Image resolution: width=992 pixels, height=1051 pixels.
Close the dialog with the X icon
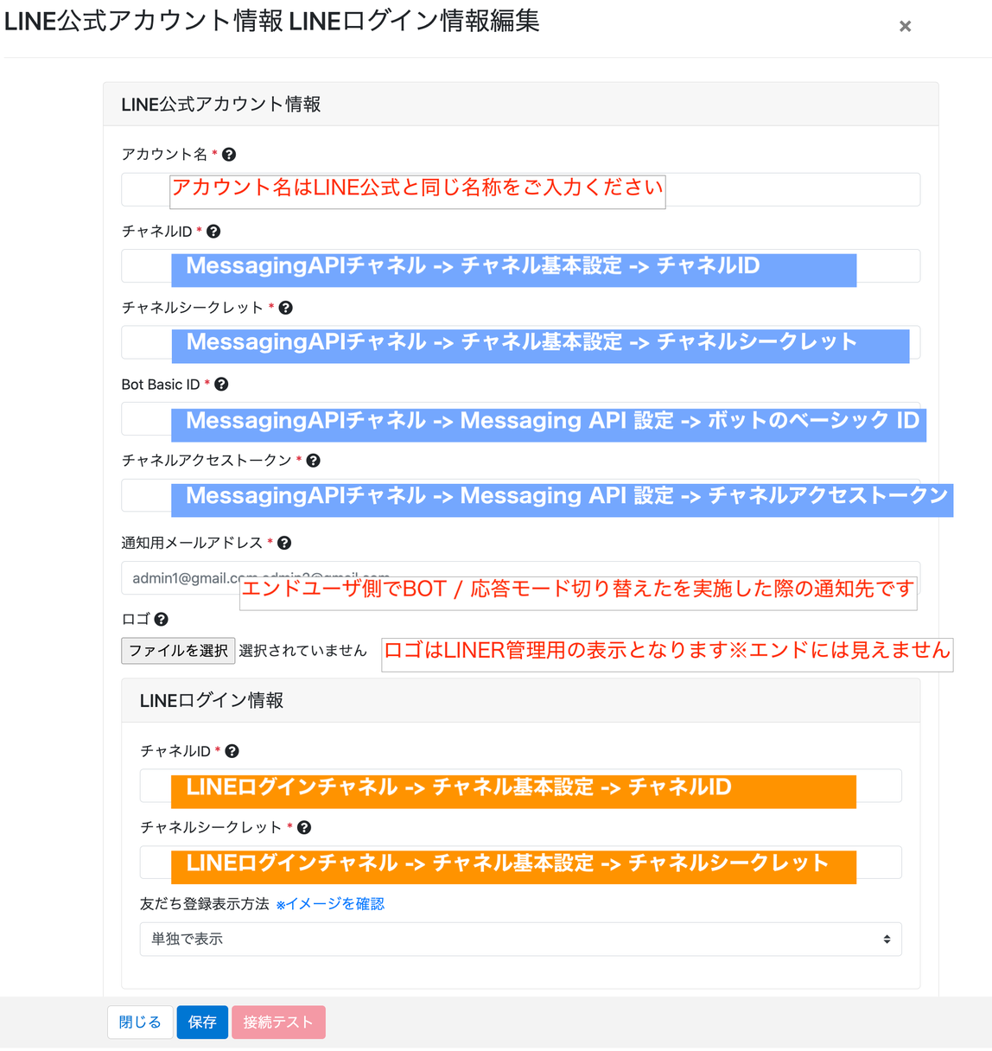pos(905,27)
